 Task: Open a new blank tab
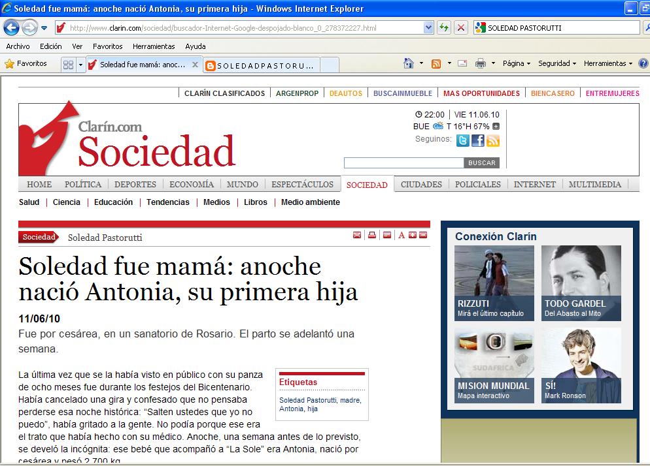point(330,65)
